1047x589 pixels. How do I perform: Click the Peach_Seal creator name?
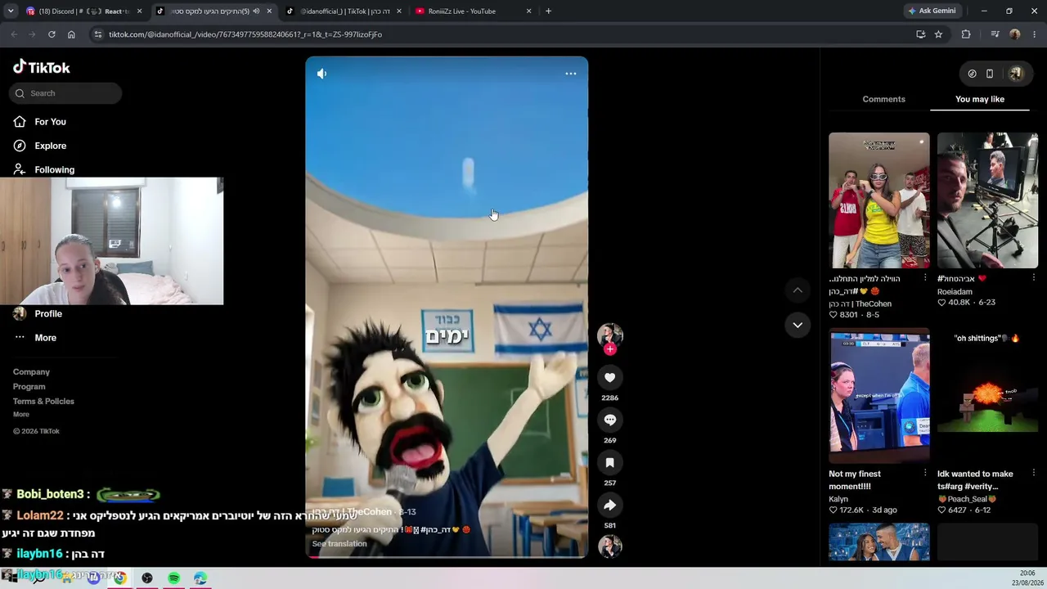[968, 499]
